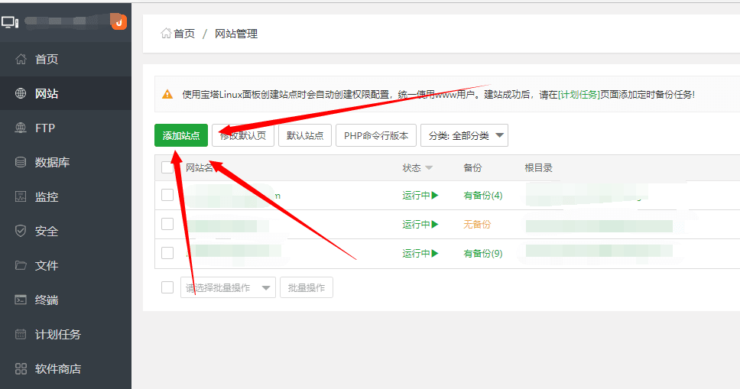
Task: Follow the [计划任务] link in the notice
Action: pyautogui.click(x=579, y=95)
